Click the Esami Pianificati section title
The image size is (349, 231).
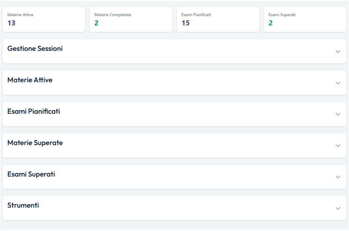pyautogui.click(x=33, y=111)
